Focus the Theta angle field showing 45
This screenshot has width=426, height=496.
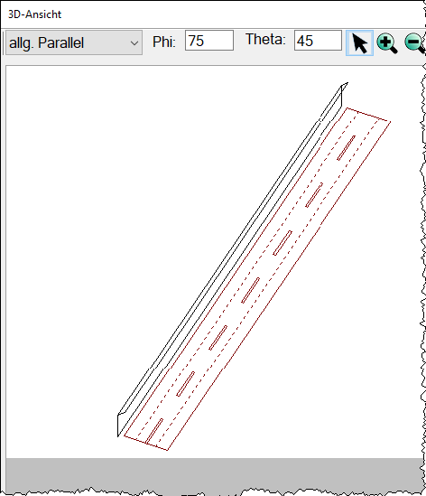[x=318, y=40]
